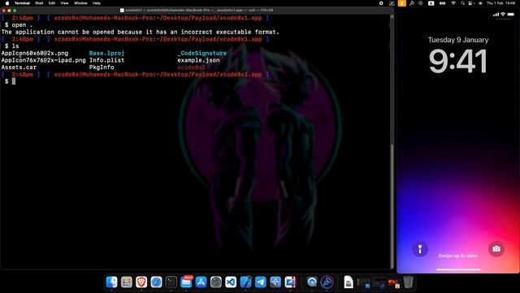Tap the camera button on iPhone lock screen

[496, 249]
